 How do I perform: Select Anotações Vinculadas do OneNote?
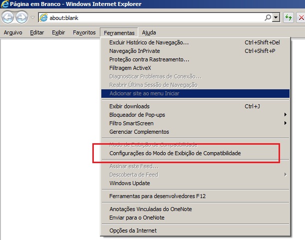(195, 209)
